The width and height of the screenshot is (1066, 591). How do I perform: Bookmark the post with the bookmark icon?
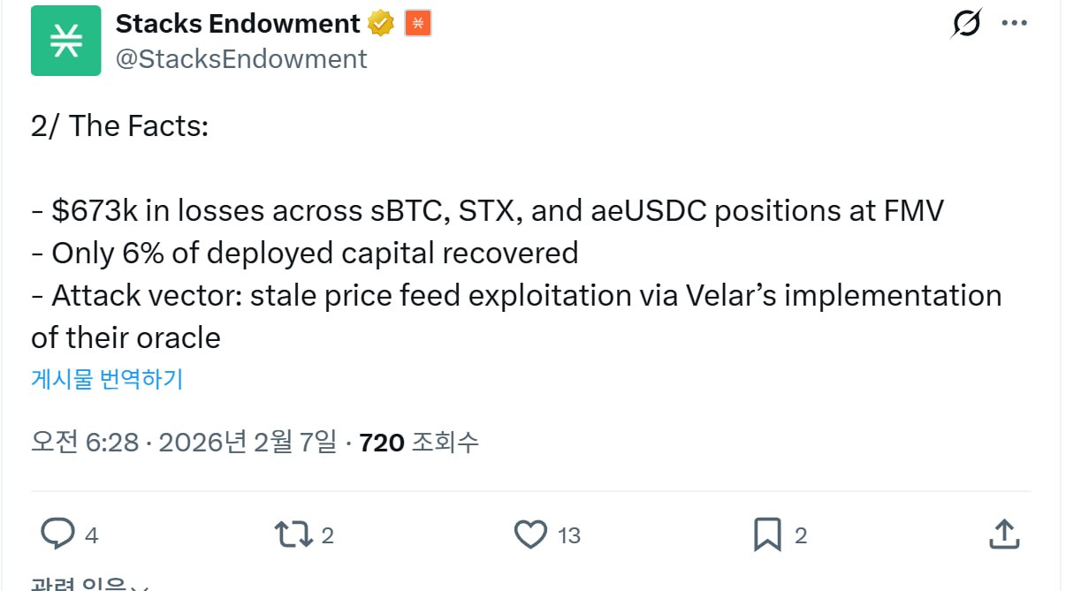click(x=766, y=534)
